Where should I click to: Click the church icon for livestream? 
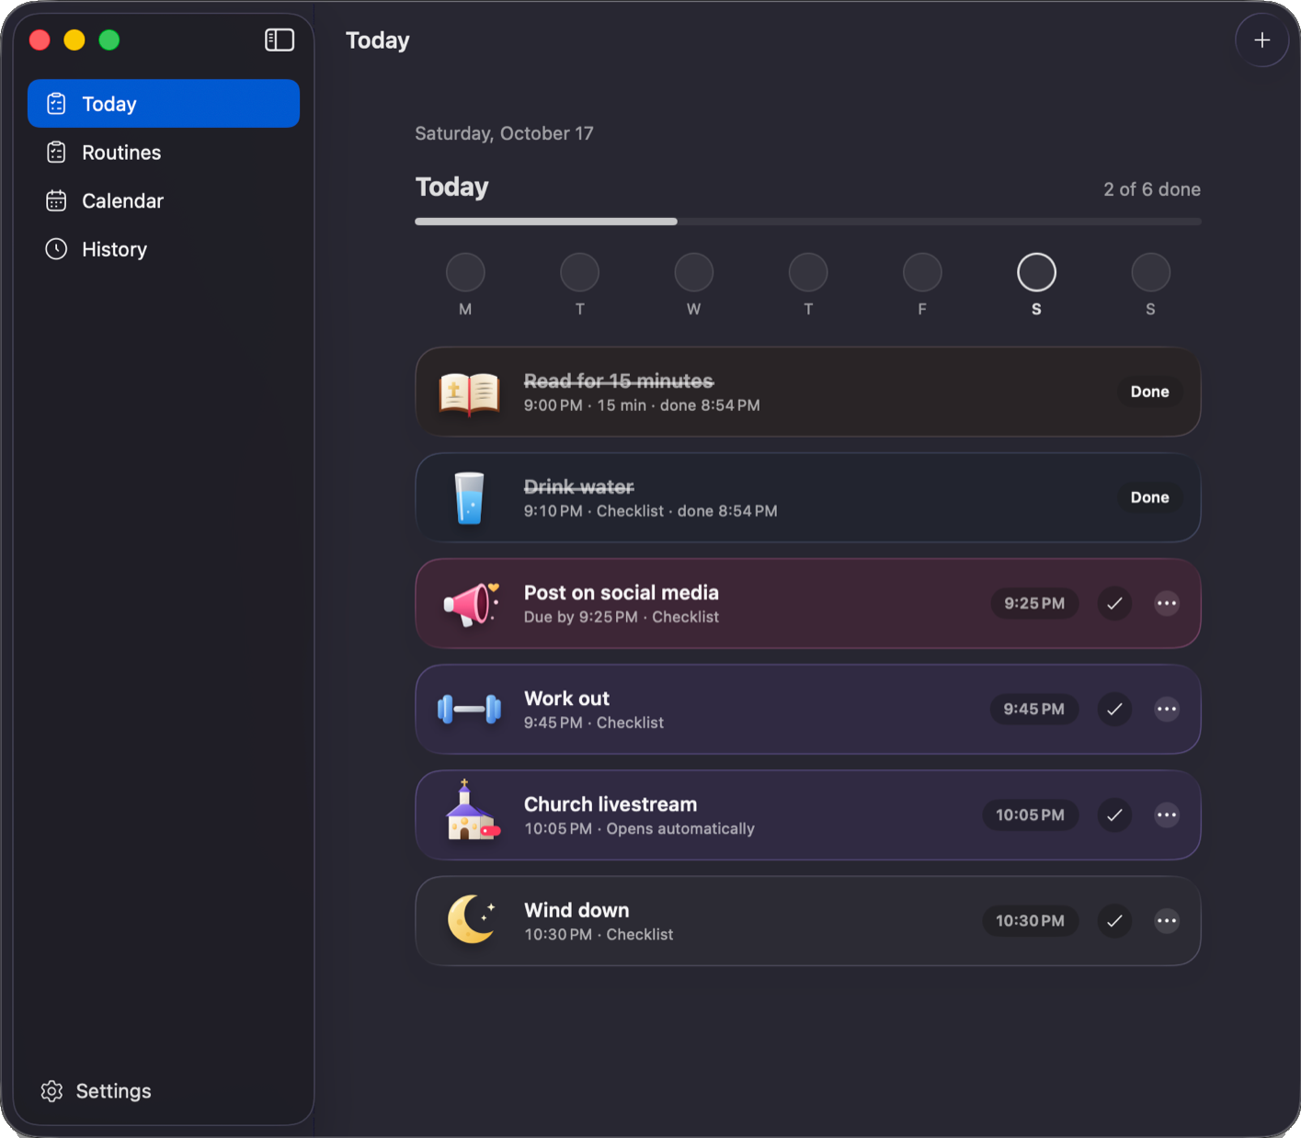(472, 812)
